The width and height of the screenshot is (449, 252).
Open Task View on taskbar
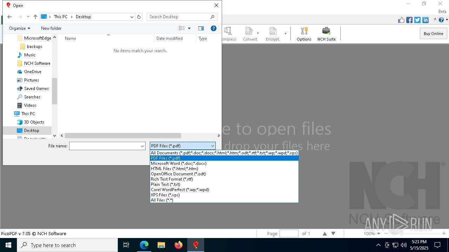(126, 245)
